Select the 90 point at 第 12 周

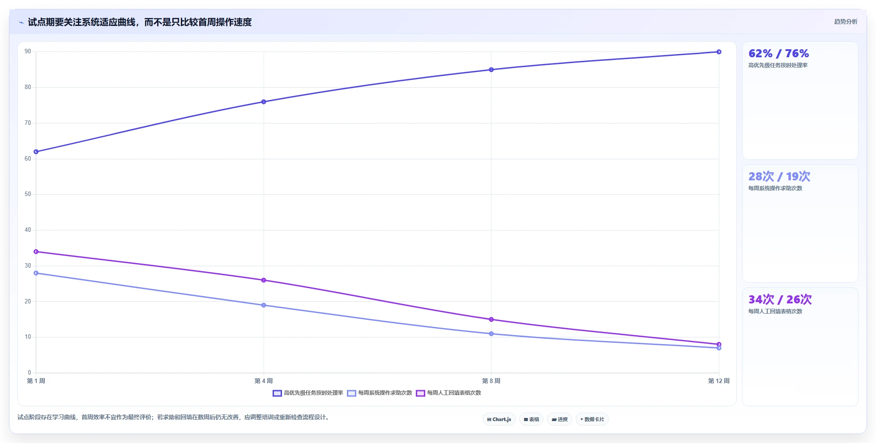coord(719,52)
